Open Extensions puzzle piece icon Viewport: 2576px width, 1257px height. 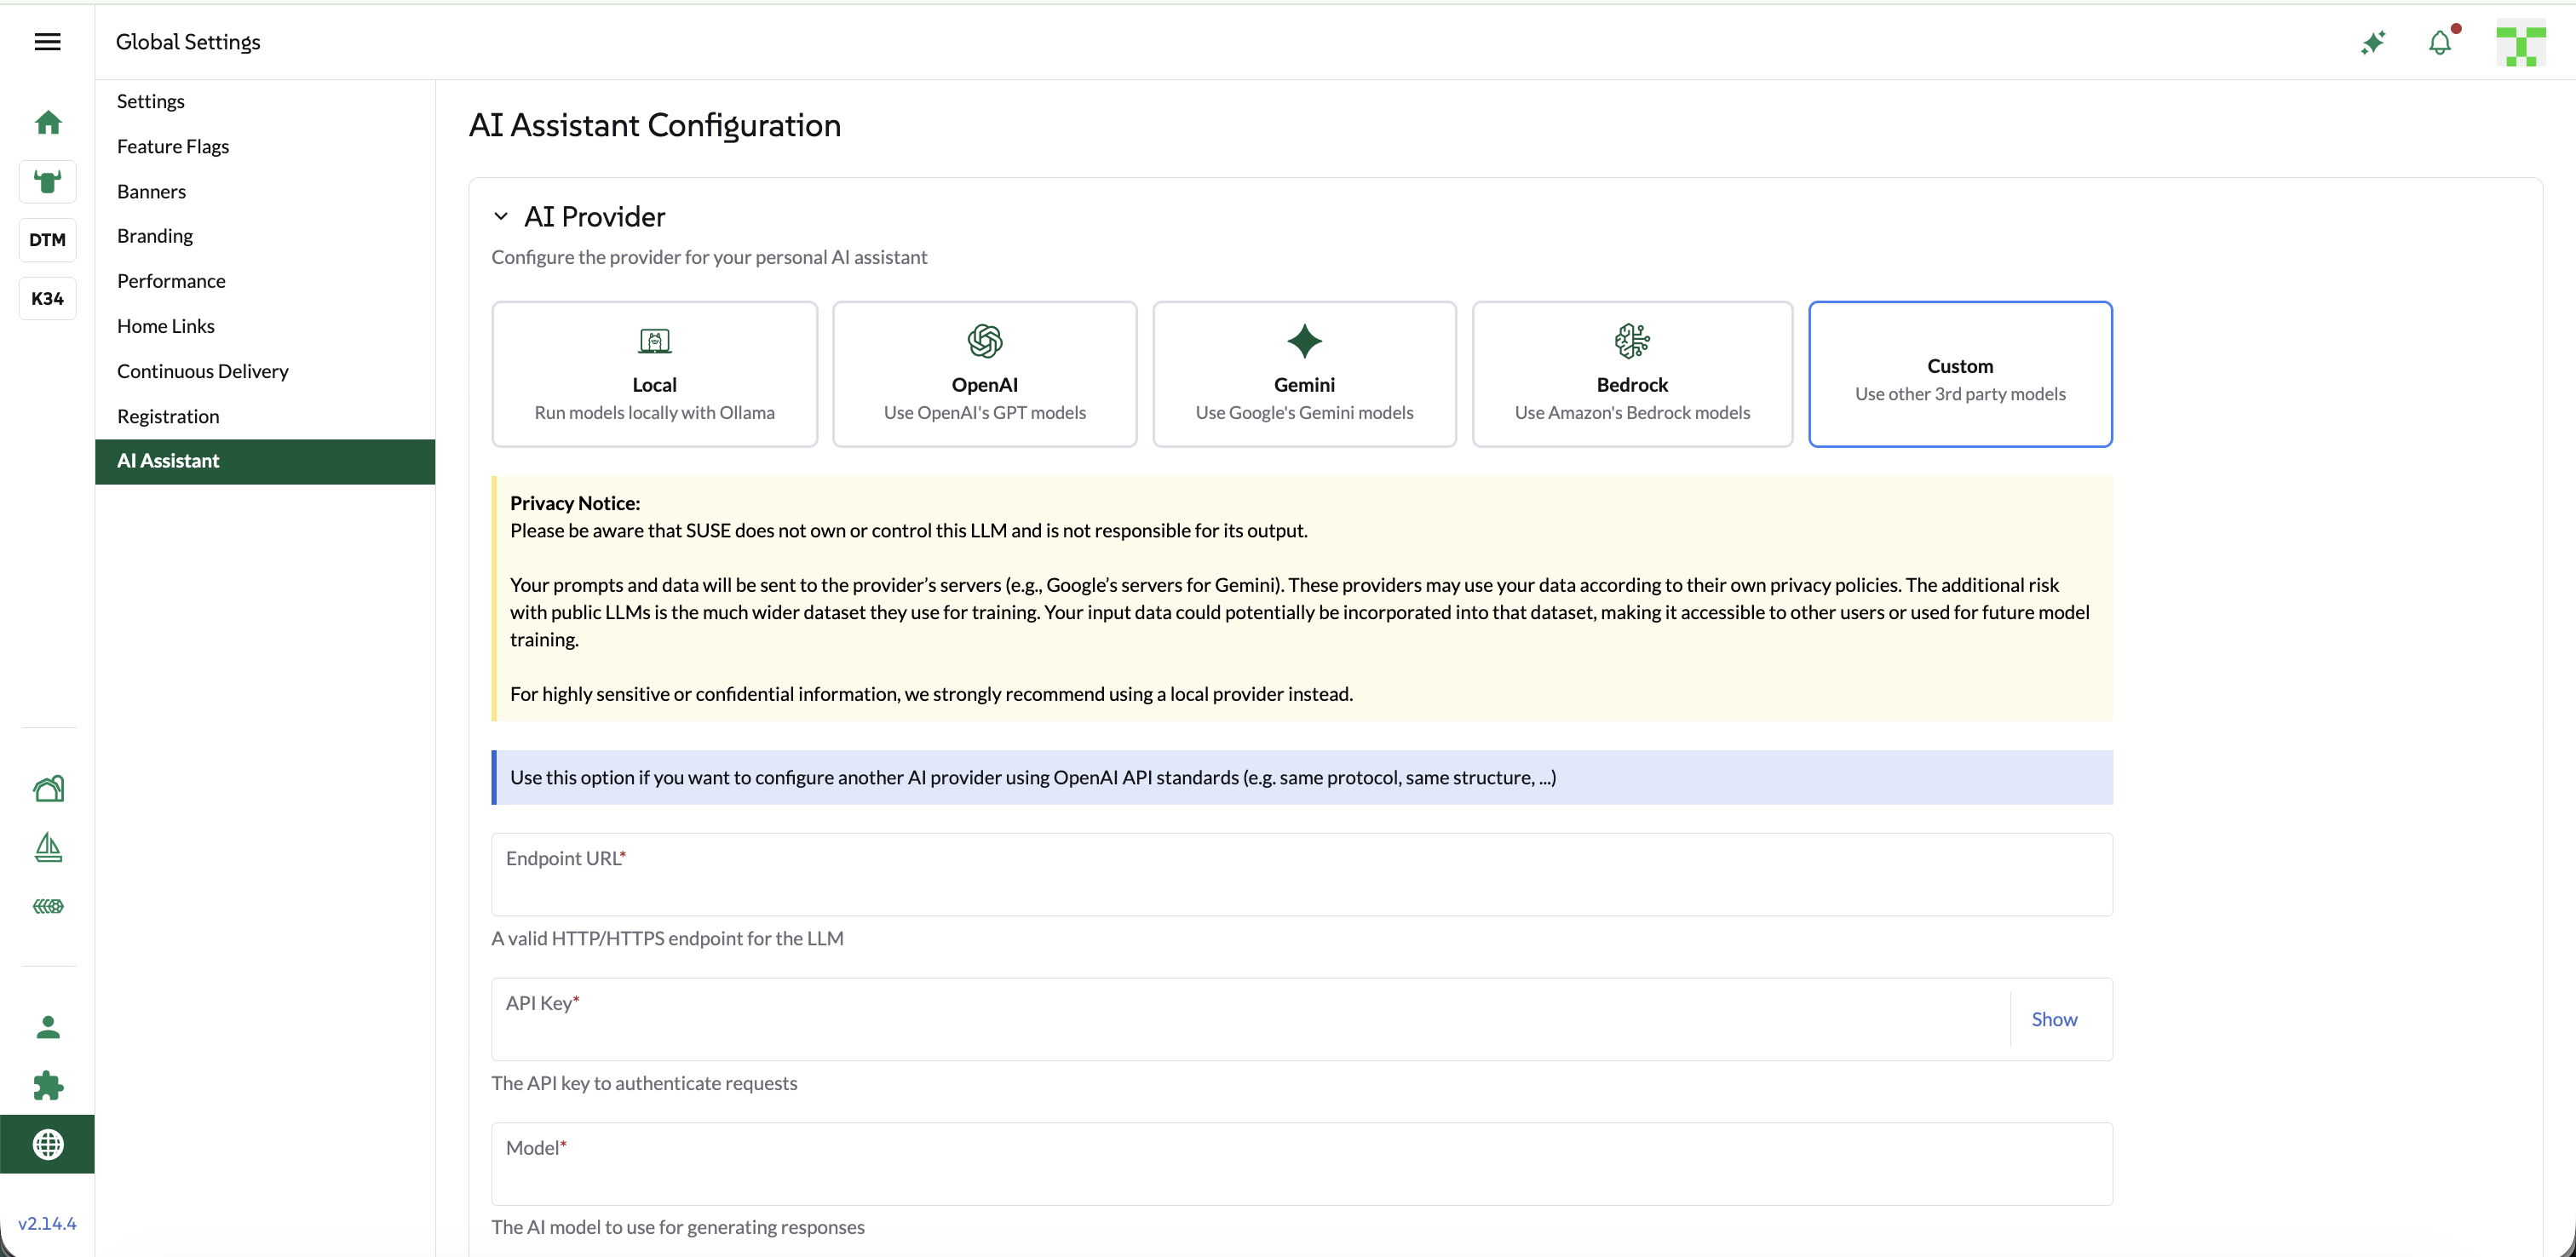point(48,1085)
